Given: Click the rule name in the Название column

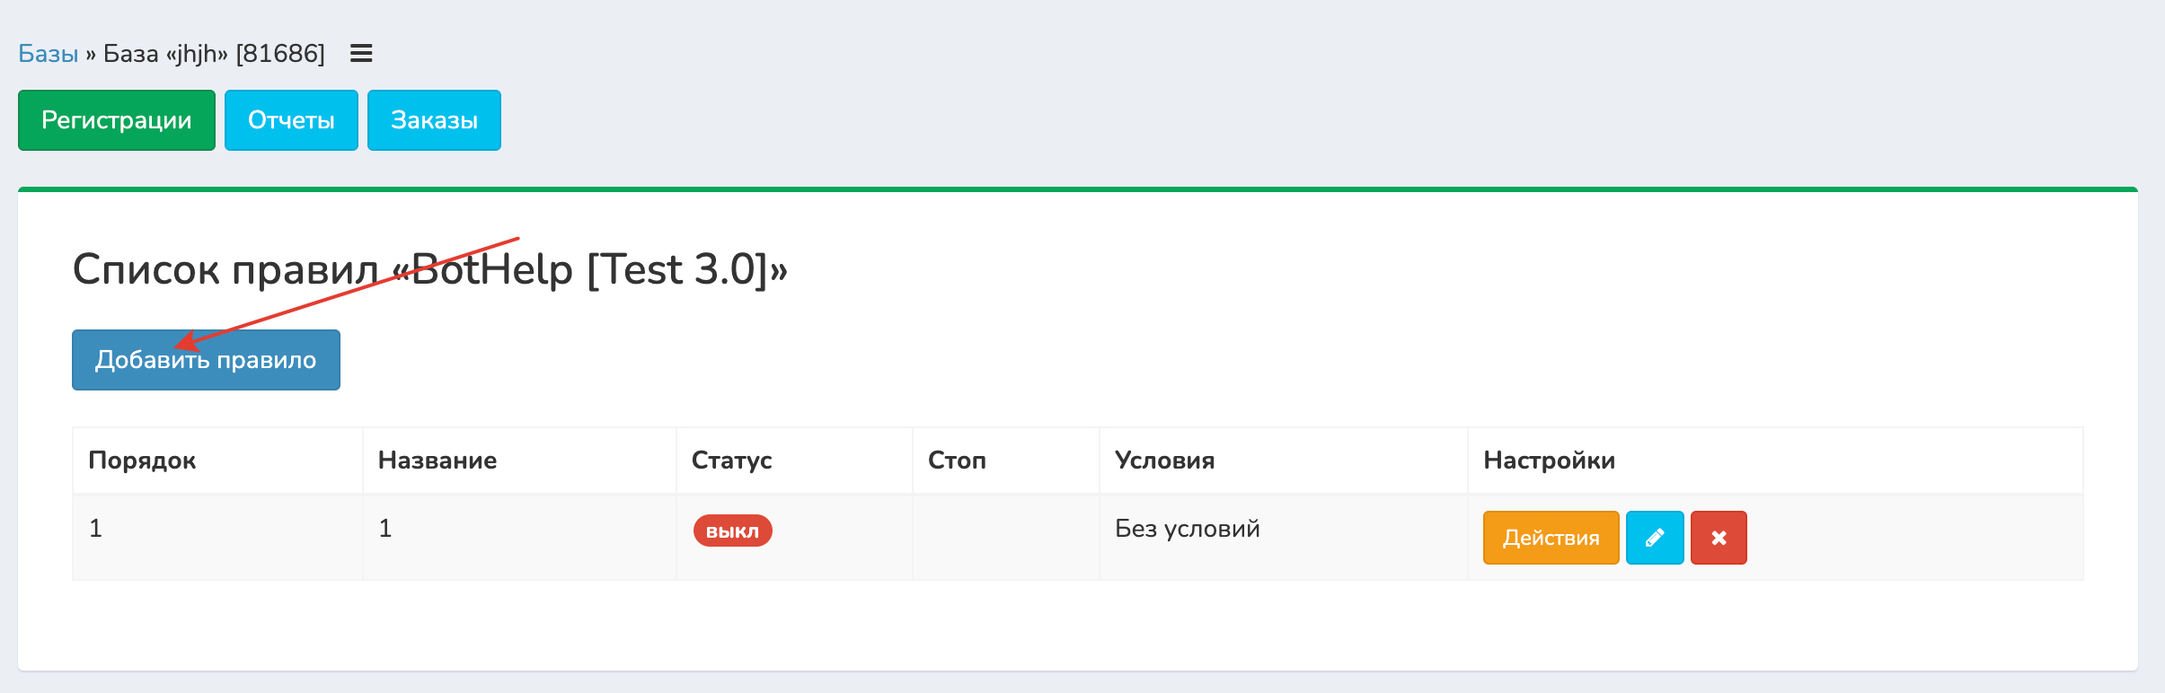Looking at the screenshot, I should click(385, 529).
